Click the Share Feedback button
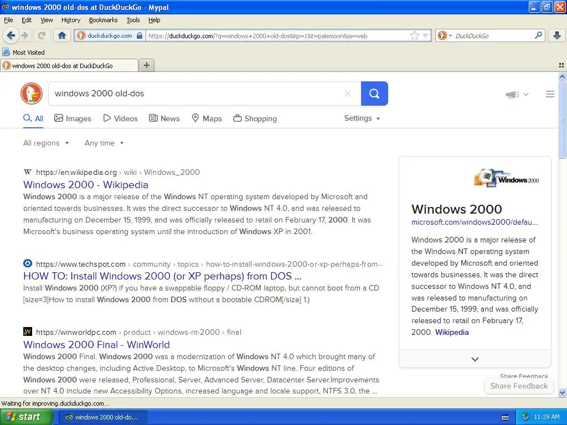567x425 pixels. pos(519,386)
